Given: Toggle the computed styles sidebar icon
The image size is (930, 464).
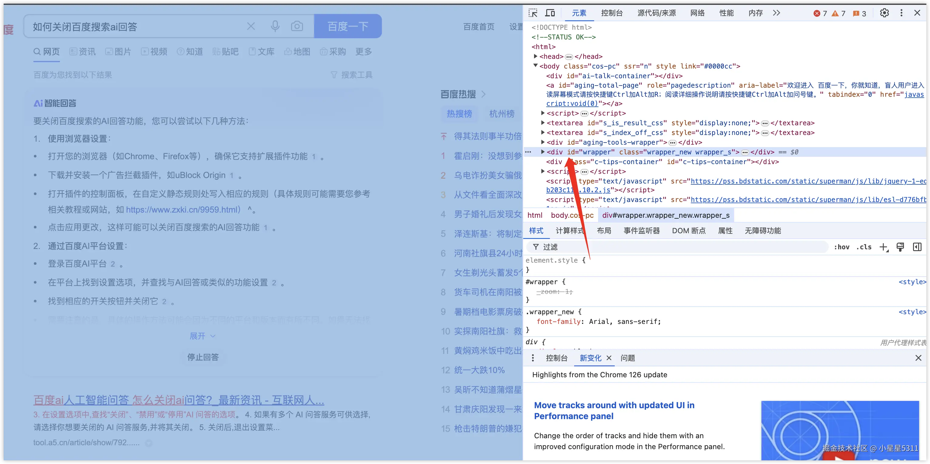Looking at the screenshot, I should [x=917, y=247].
